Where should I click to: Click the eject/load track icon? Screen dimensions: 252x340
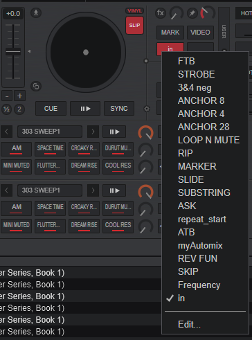tap(36, 12)
